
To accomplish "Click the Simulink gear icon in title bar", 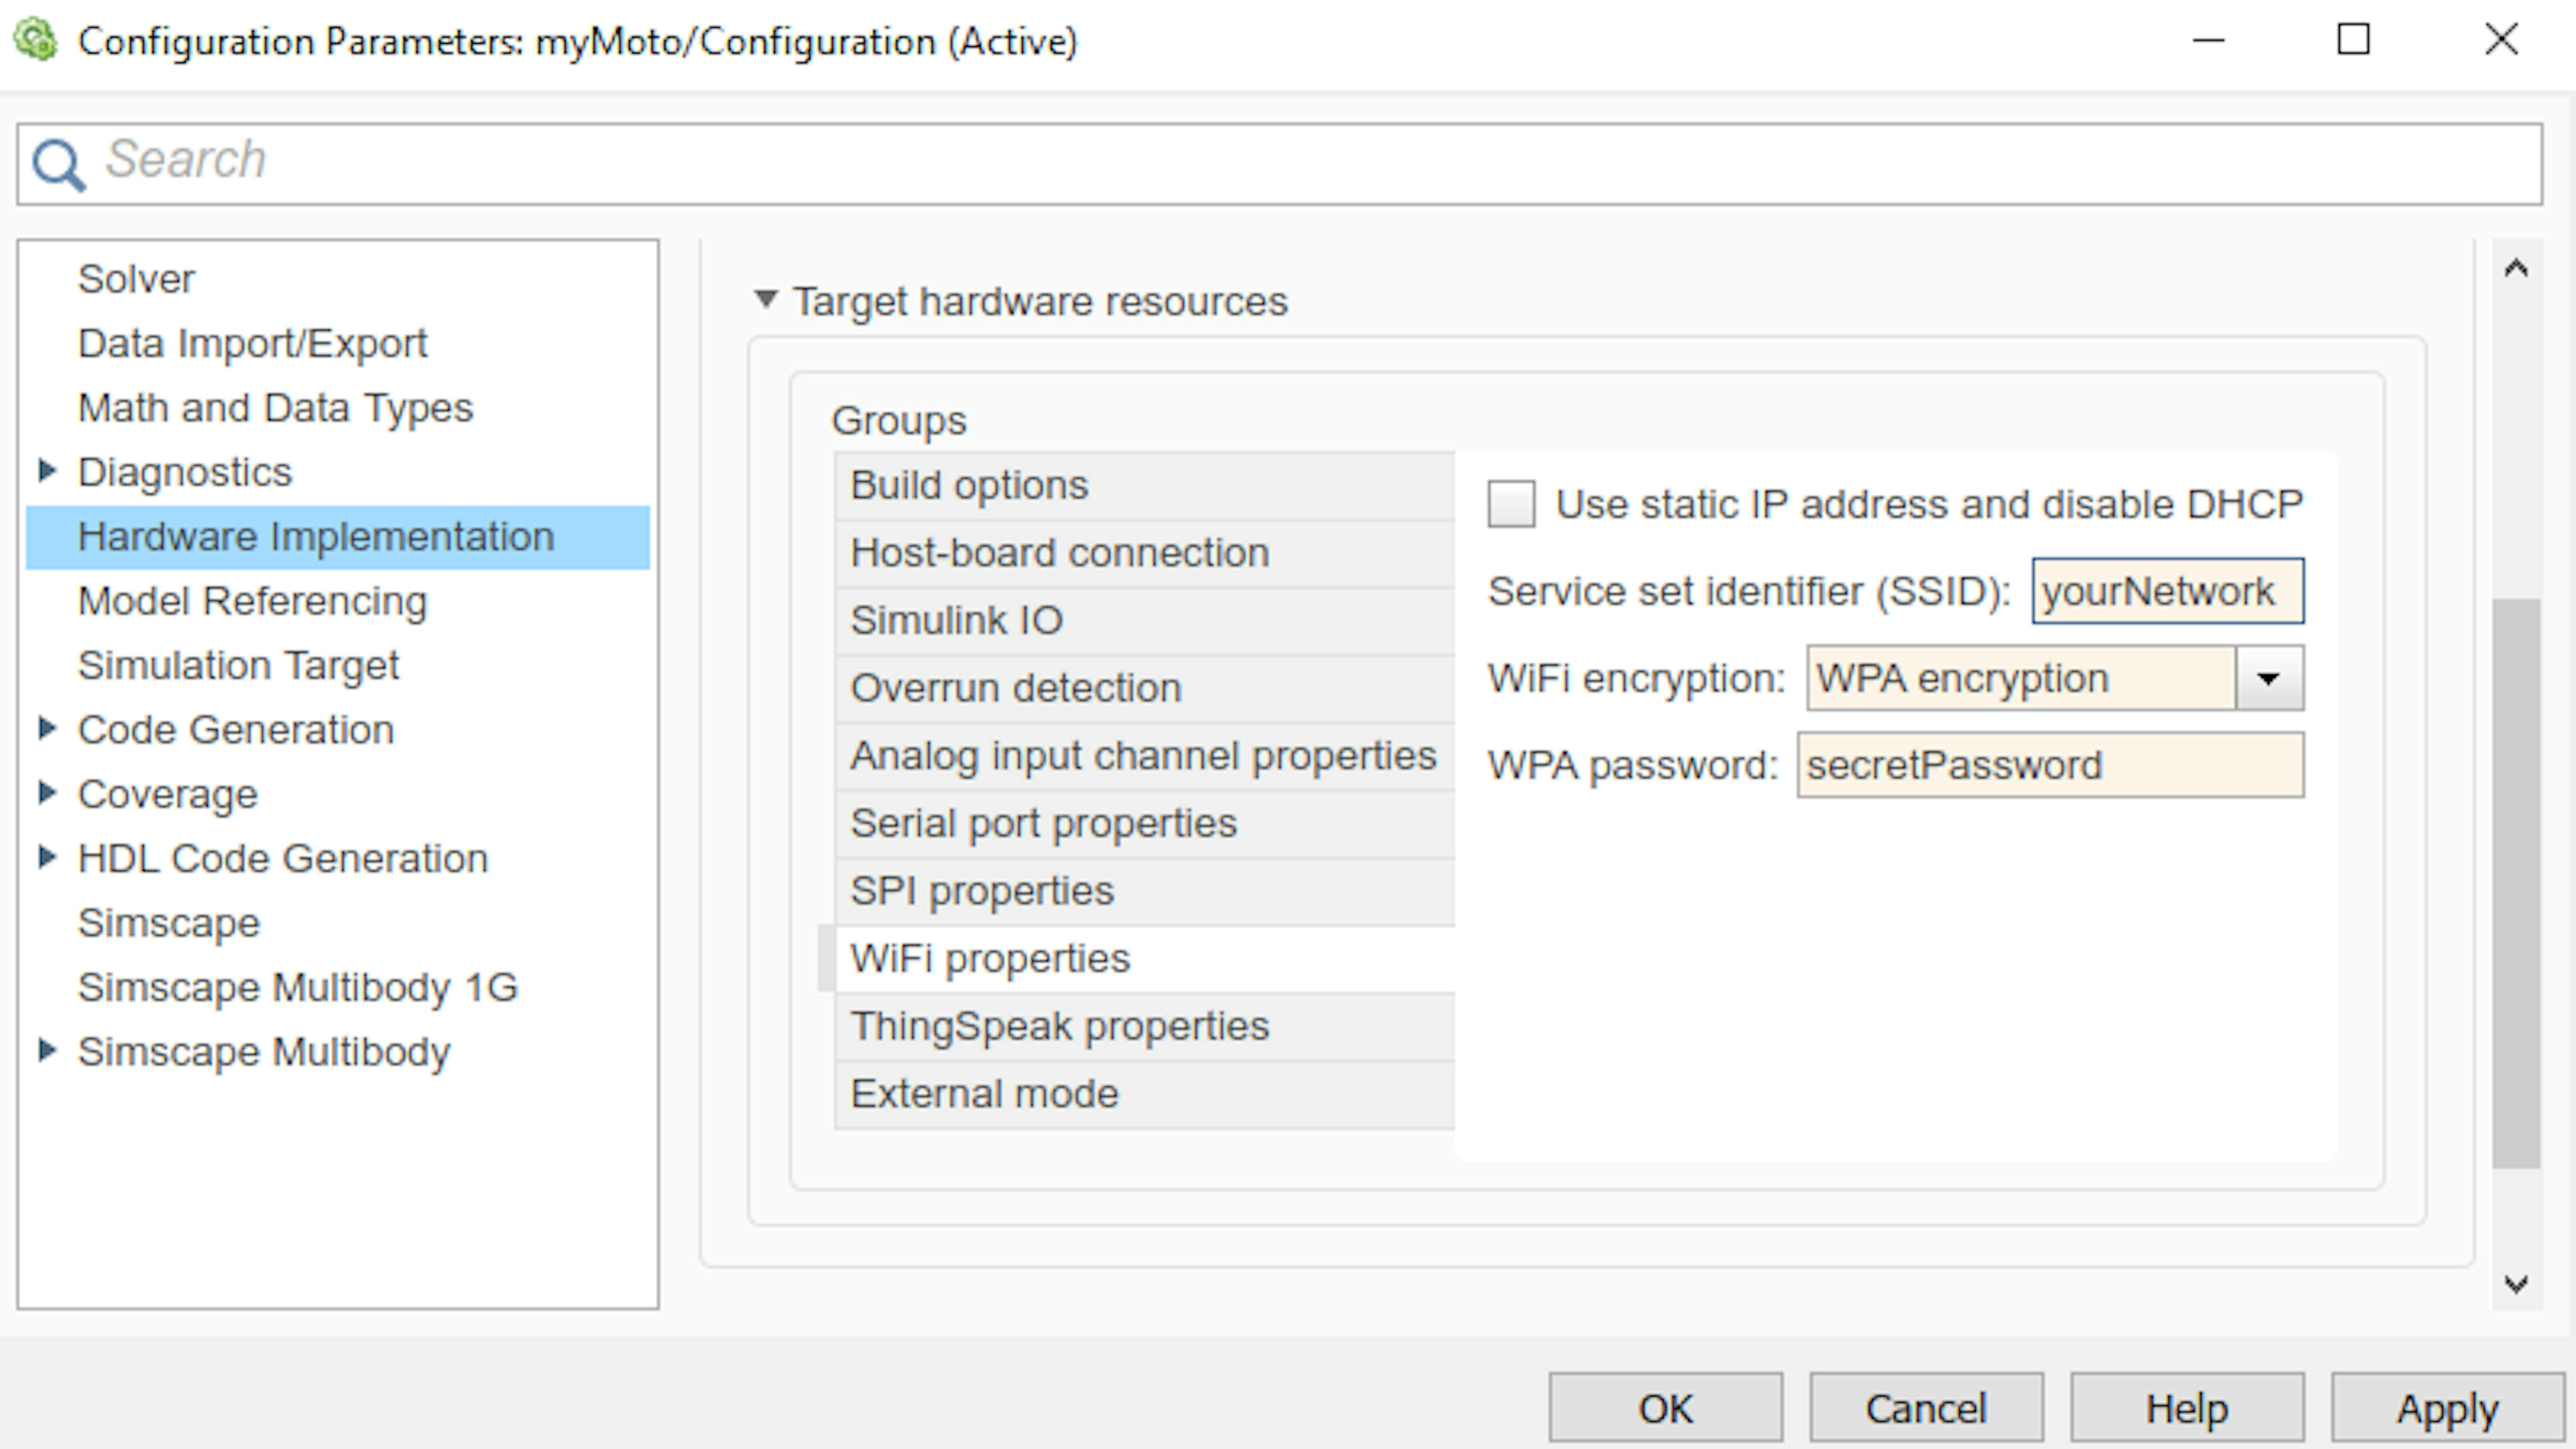I will tap(36, 40).
